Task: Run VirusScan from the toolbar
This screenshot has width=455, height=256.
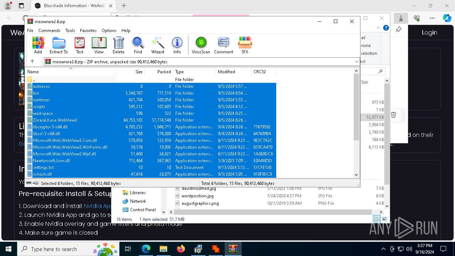Action: 201,45
